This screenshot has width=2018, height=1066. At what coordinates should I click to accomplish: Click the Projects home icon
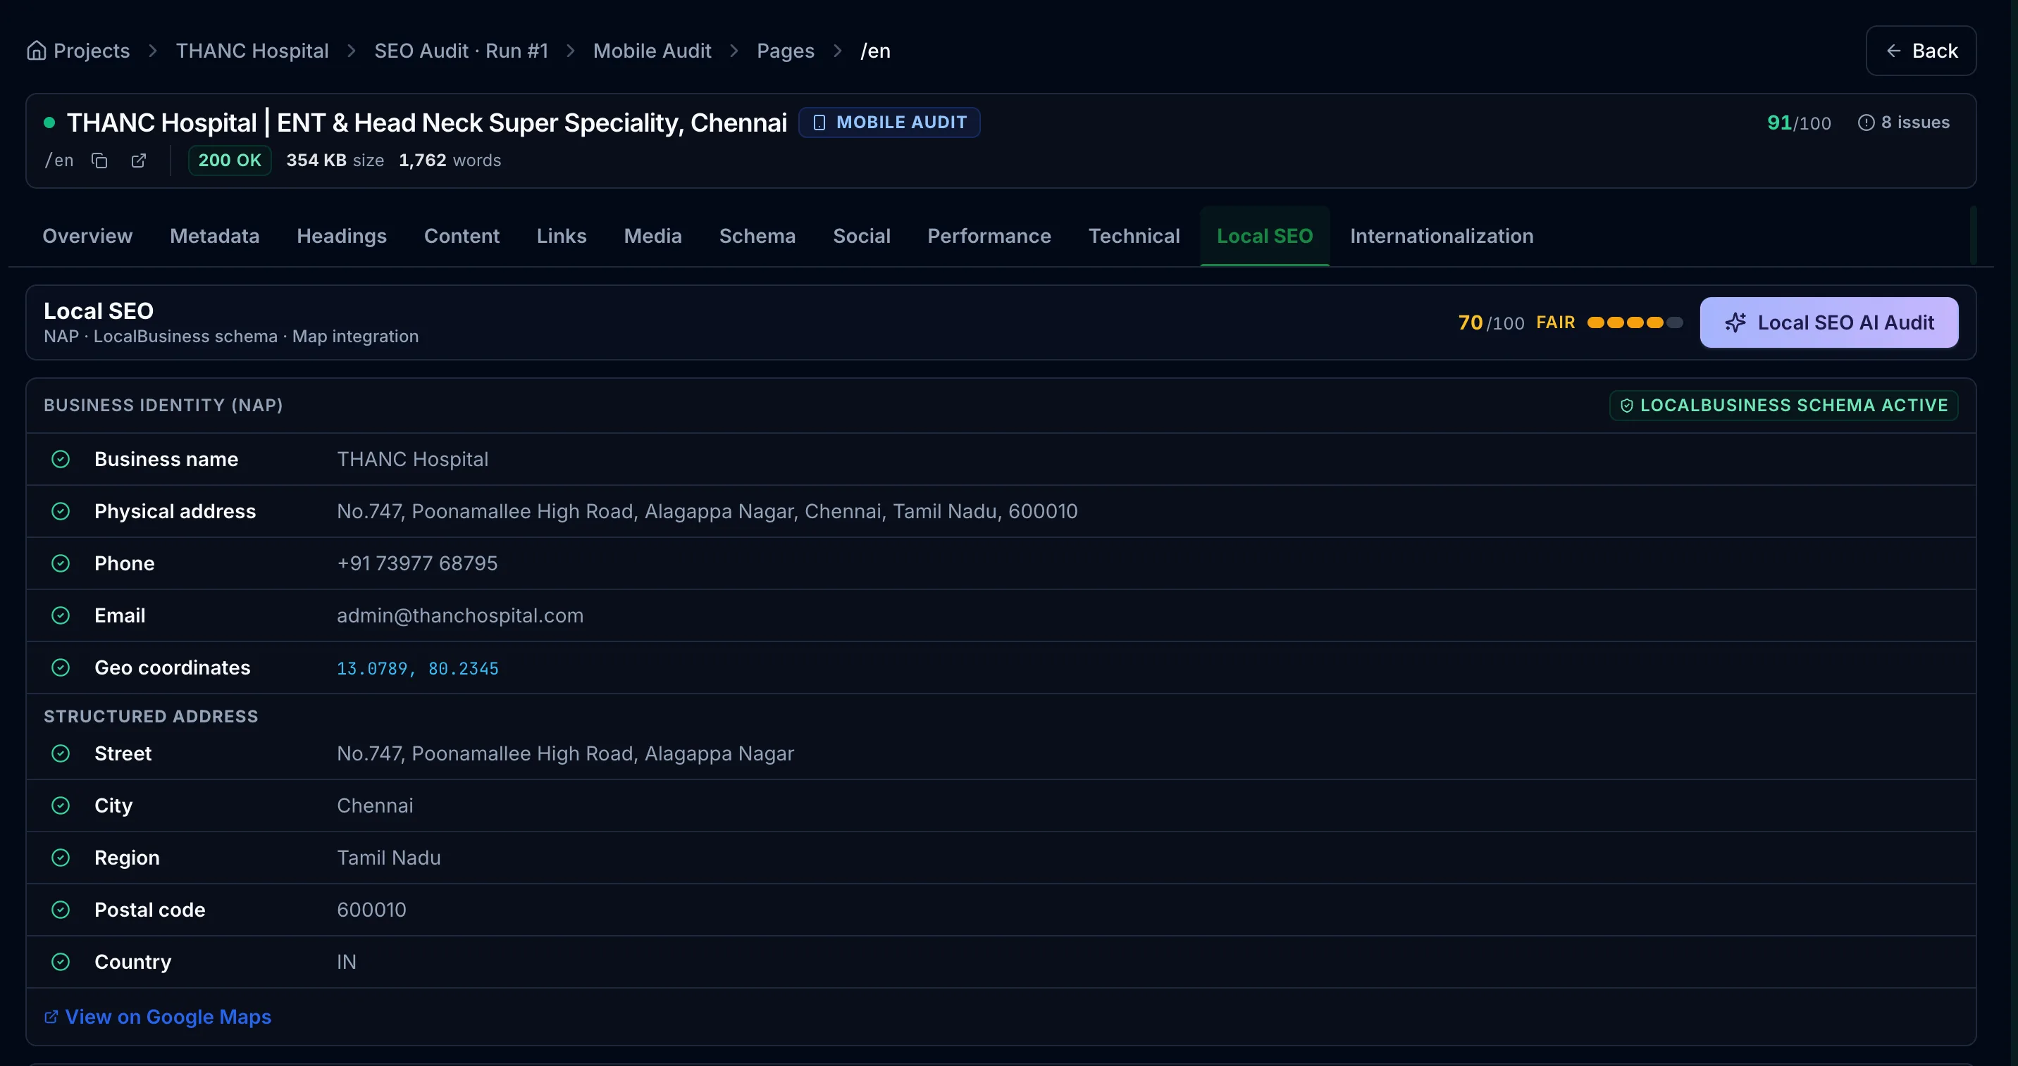tap(36, 51)
